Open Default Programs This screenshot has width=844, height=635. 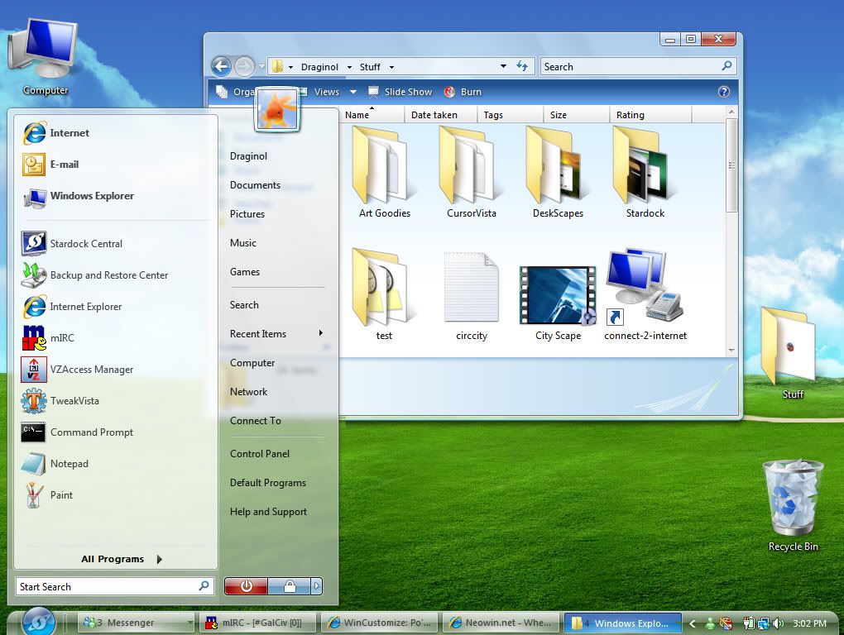[x=267, y=483]
